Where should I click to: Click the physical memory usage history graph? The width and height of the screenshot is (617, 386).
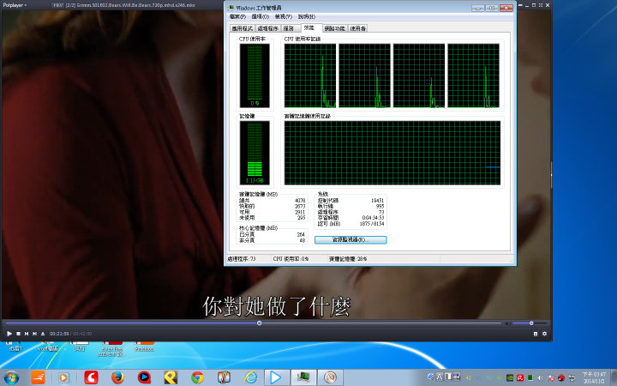(392, 153)
